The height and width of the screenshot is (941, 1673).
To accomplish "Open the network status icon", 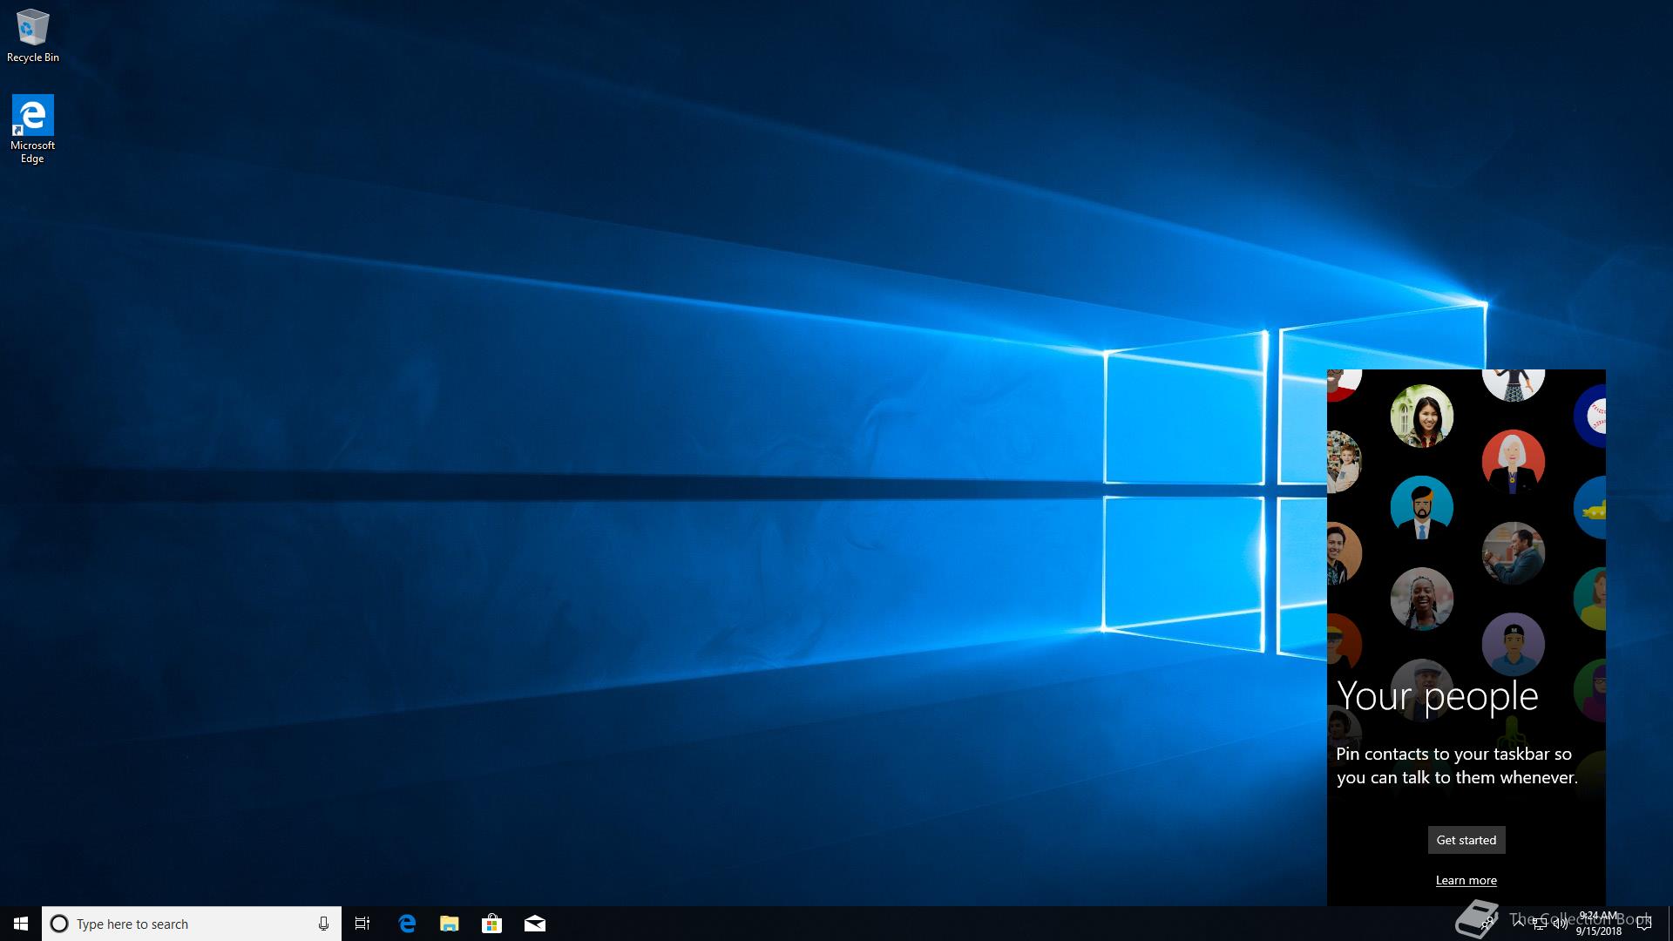I will [x=1540, y=924].
